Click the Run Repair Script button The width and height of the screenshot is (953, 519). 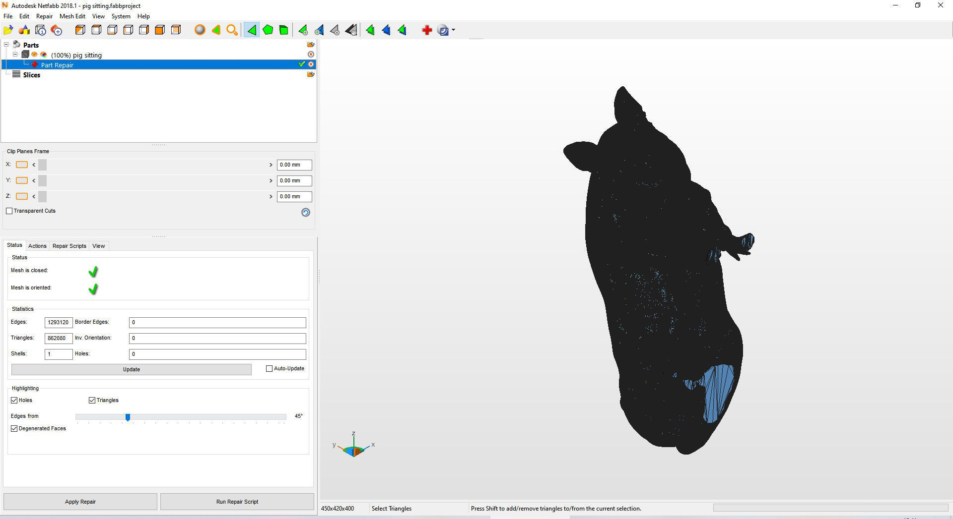coord(237,502)
